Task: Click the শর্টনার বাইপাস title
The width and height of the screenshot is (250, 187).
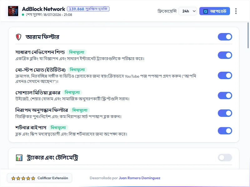Action: click(31, 127)
